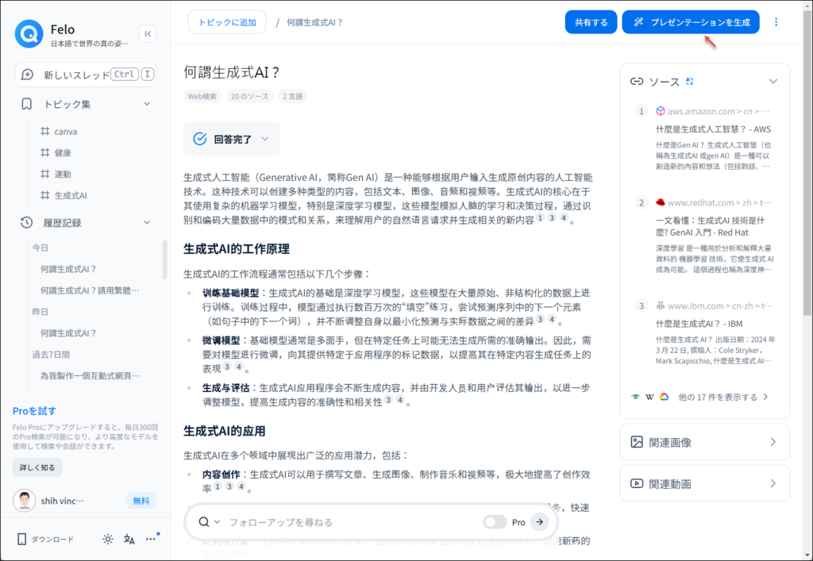The height and width of the screenshot is (561, 813).
Task: Collapse the sidebar with the arrow button
Action: click(148, 33)
